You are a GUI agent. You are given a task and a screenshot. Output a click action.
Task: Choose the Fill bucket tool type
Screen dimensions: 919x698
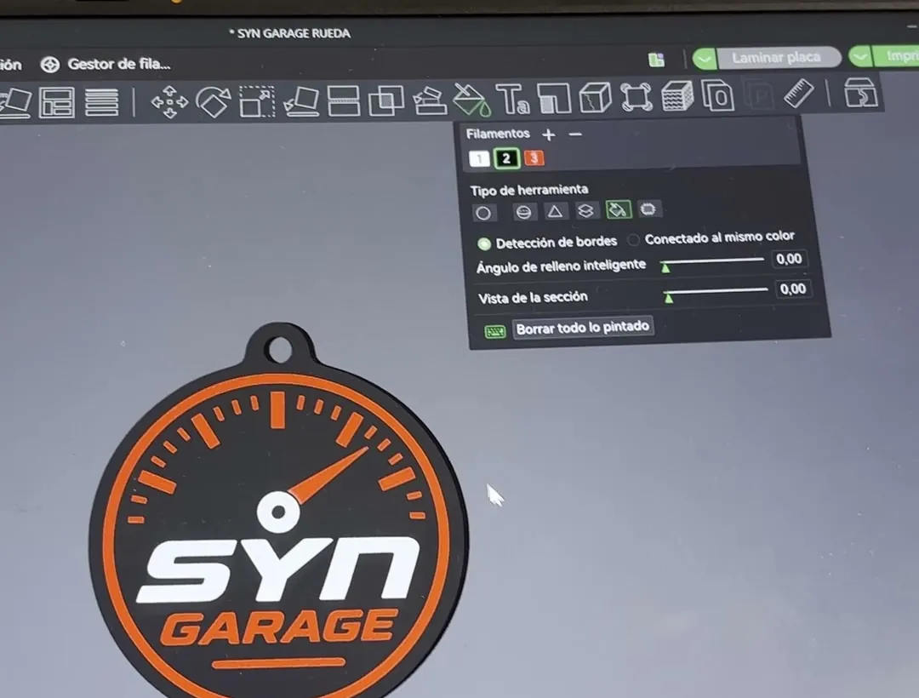click(x=619, y=209)
